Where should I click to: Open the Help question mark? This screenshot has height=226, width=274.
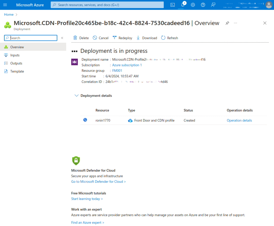[203, 5]
